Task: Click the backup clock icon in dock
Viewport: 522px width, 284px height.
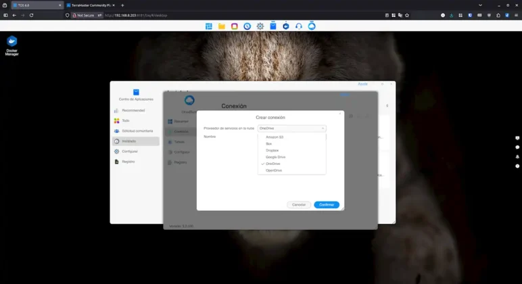Action: point(247,26)
